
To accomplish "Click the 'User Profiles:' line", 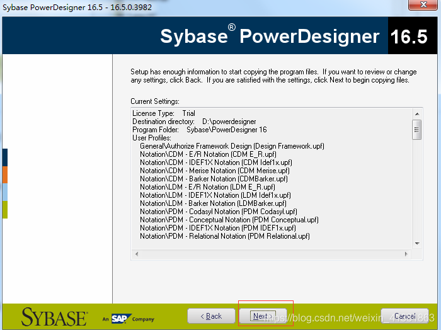I will tap(152, 138).
